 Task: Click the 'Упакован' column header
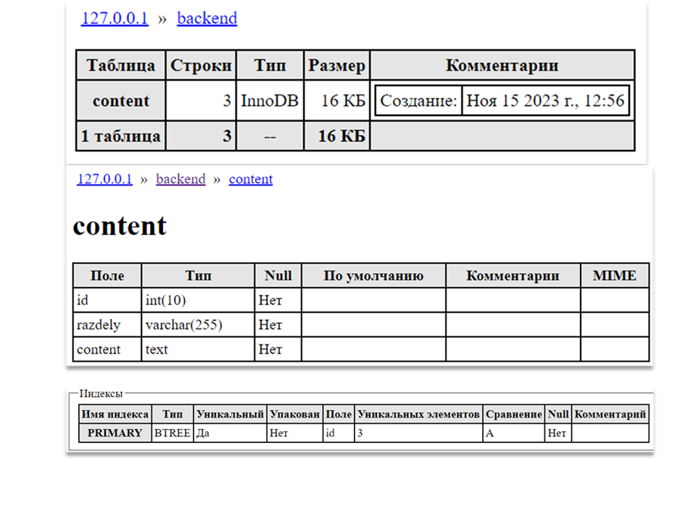coord(295,414)
